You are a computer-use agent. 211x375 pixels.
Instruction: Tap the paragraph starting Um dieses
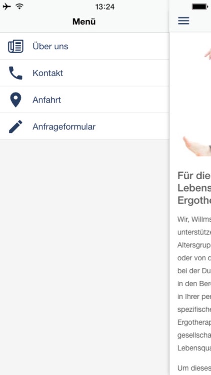[x=194, y=368]
